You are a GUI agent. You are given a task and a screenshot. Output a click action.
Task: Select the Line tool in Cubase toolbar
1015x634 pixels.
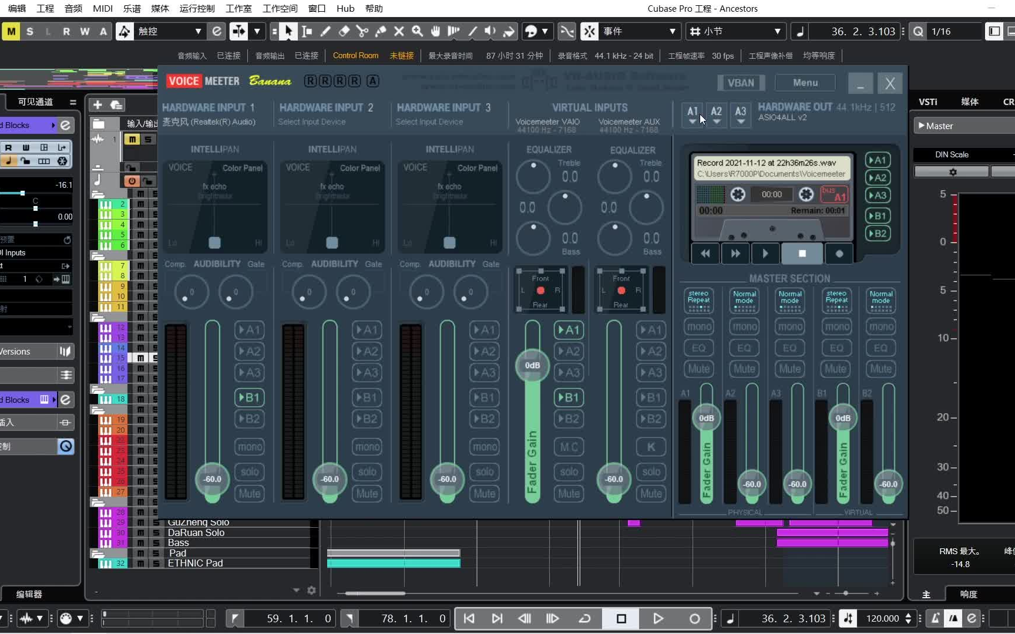click(472, 31)
